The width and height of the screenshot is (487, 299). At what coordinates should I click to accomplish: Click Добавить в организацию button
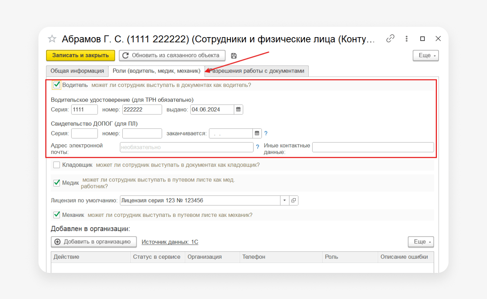94,242
